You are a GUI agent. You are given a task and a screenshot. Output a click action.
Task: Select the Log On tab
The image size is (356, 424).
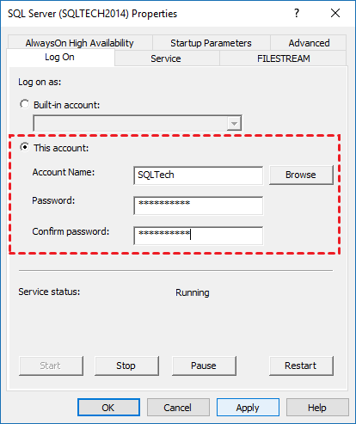click(60, 57)
